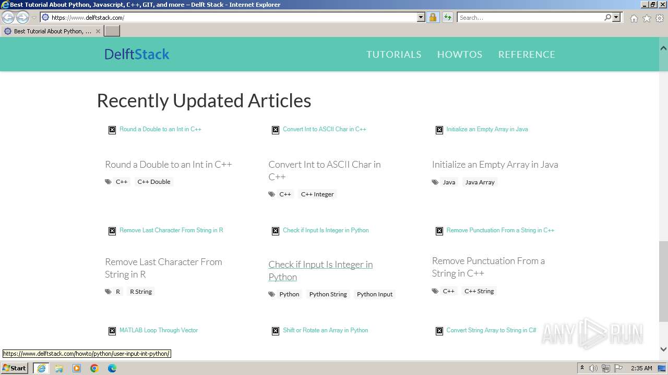Viewport: 668px width, 375px height.
Task: Open Internet Explorer from the taskbar
Action: pyautogui.click(x=41, y=368)
